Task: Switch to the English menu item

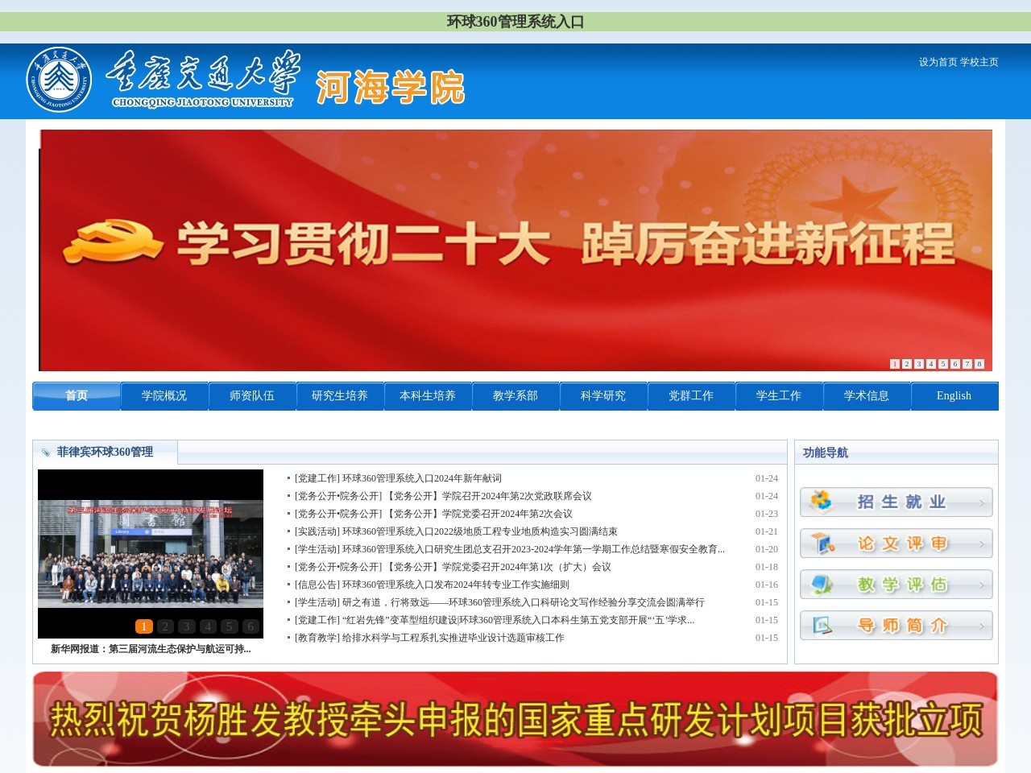Action: (954, 396)
